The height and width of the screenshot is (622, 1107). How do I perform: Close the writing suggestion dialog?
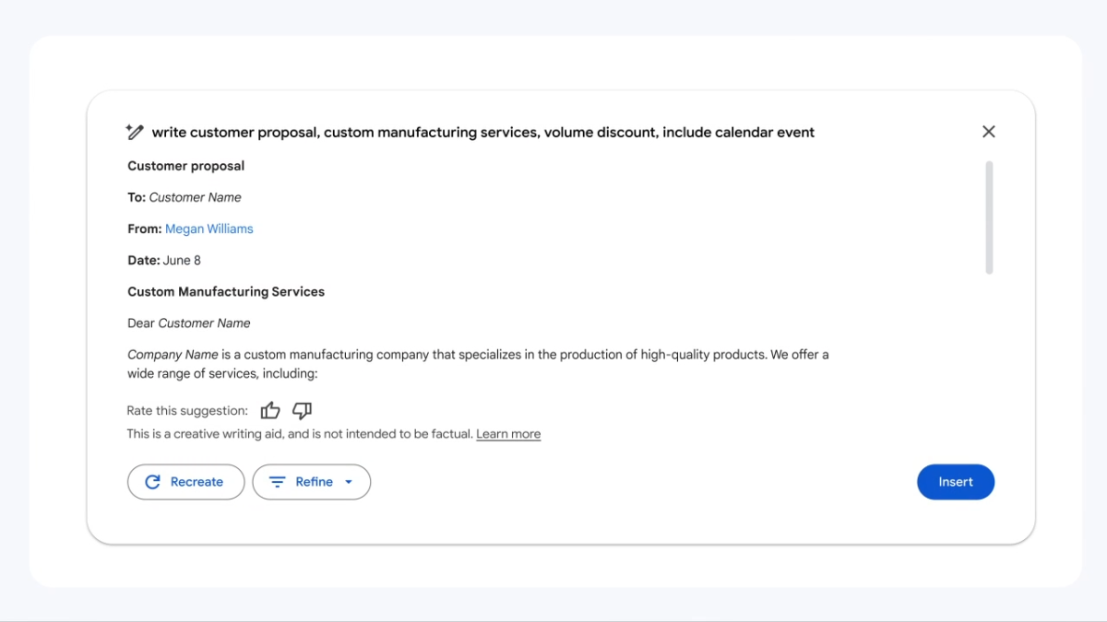(x=988, y=132)
